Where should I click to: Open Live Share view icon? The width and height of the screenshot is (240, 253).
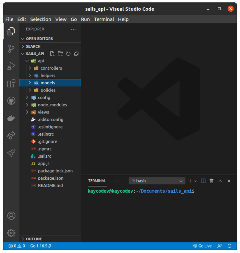pos(11,135)
